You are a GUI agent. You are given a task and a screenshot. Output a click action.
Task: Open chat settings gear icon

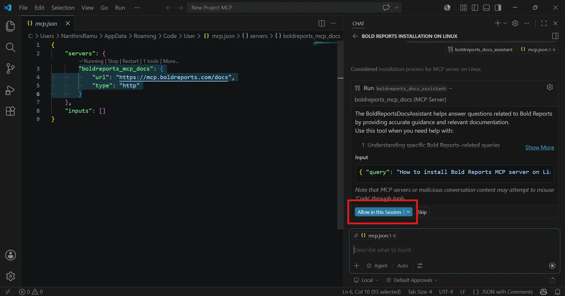515,23
